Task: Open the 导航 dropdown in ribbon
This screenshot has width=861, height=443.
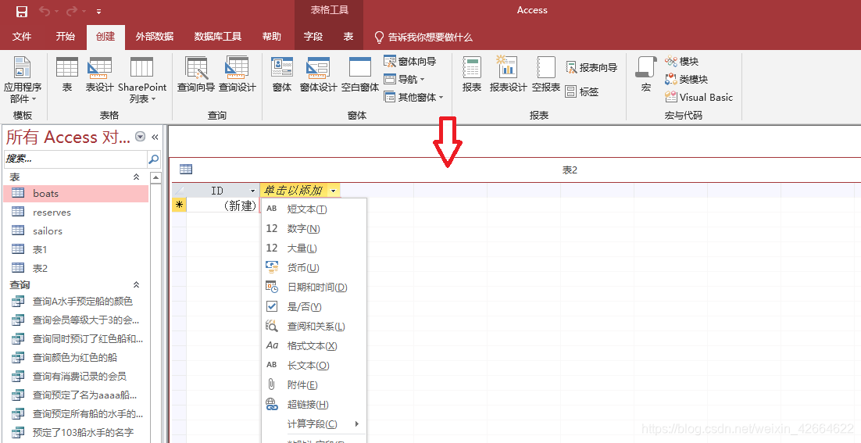Action: coord(404,80)
